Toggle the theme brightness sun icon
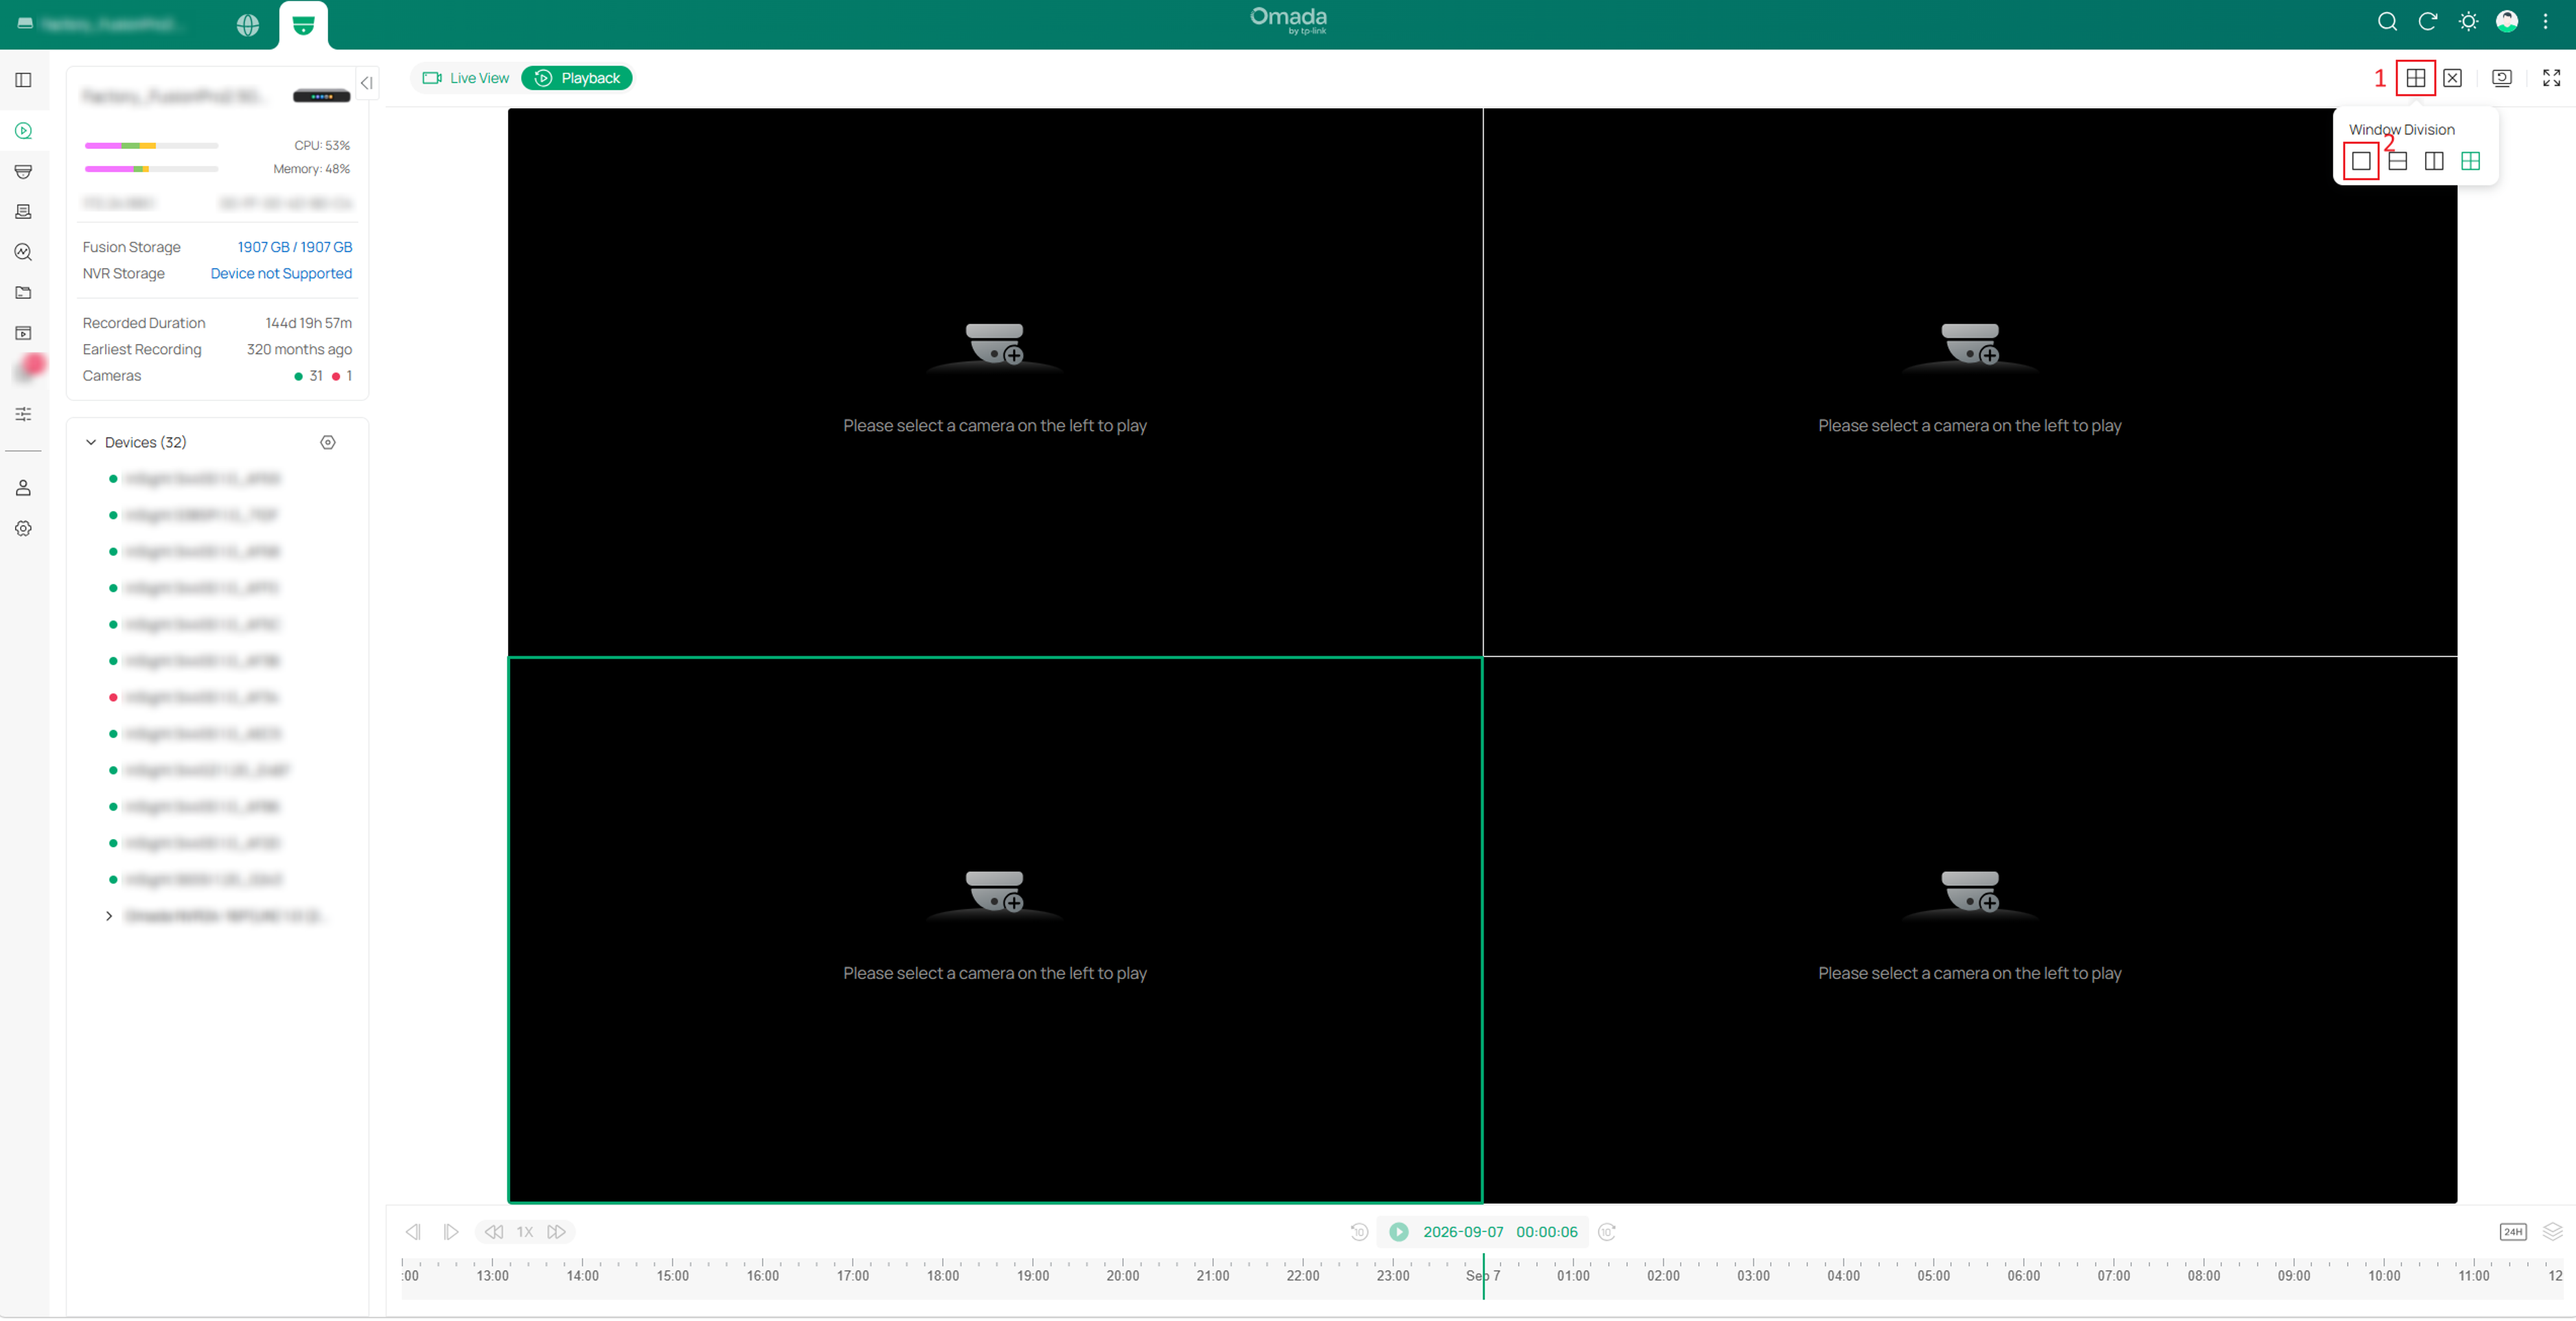The width and height of the screenshot is (2576, 1321). (x=2468, y=22)
